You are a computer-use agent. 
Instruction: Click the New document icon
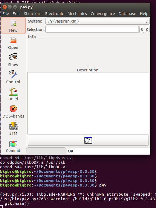point(13,23)
